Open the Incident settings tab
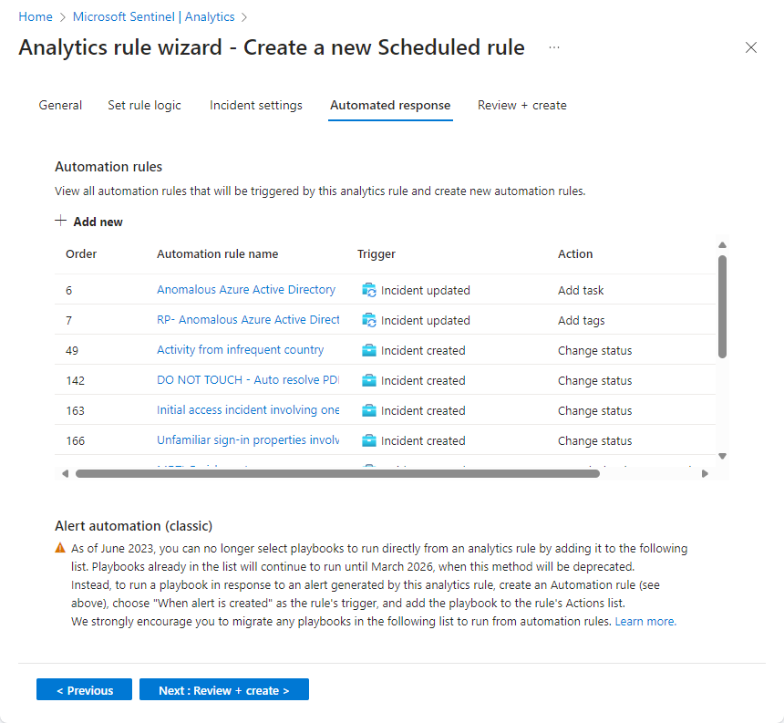The image size is (784, 723). [x=256, y=105]
